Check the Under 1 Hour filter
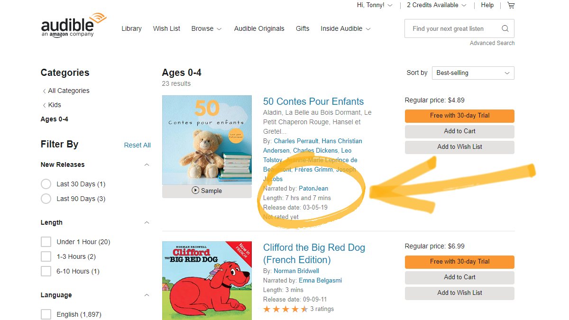The image size is (569, 320). point(46,242)
